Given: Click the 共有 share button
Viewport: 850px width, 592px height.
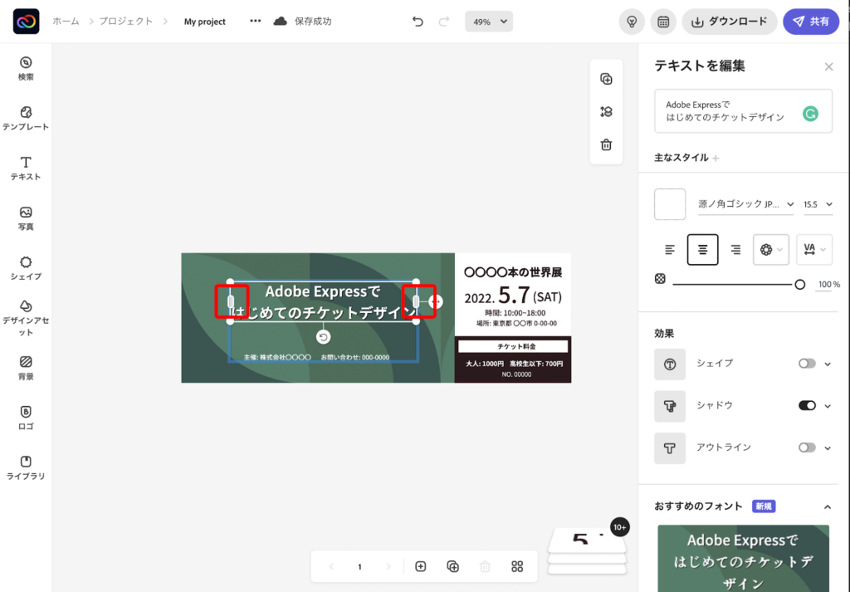Looking at the screenshot, I should coord(811,22).
